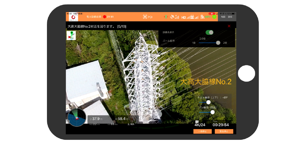Tap the V.S 0.0 m/s readout
Viewport: 306px width, 145px height.
112,124
